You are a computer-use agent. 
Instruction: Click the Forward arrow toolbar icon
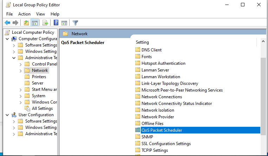tap(15, 23)
